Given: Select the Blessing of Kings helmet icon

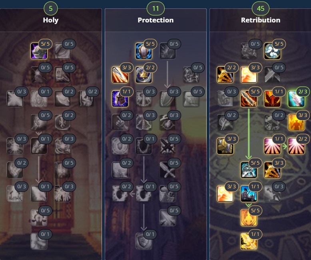Looking at the screenshot, I should coord(120,99).
